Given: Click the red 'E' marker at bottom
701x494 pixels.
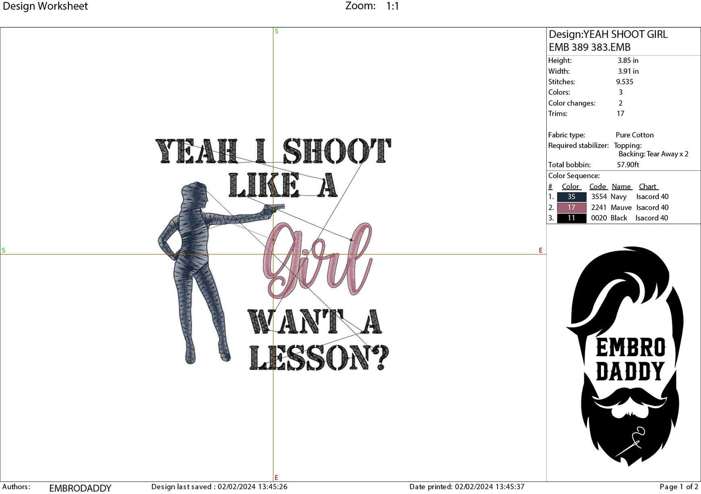Looking at the screenshot, I should tap(277, 478).
